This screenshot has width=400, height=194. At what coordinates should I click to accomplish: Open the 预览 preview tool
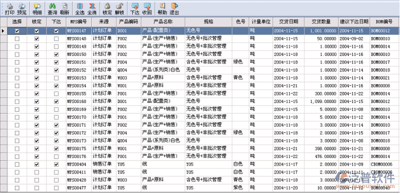pyautogui.click(x=22, y=8)
